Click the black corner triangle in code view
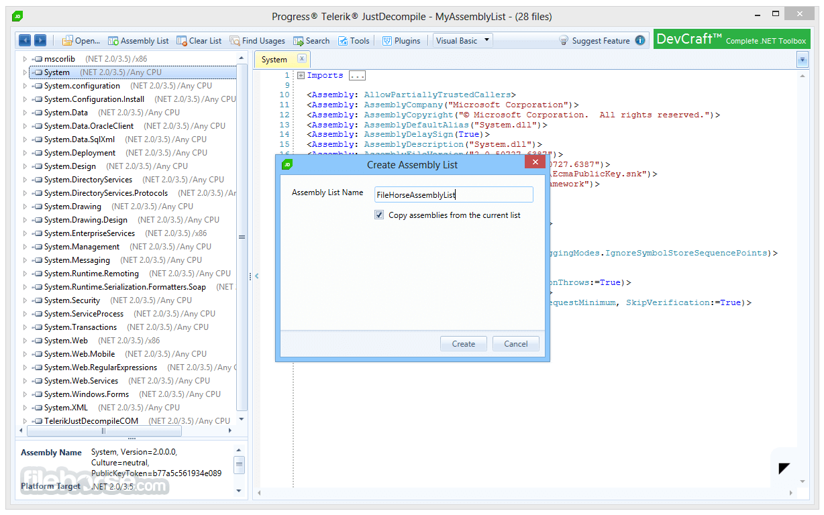 point(784,468)
